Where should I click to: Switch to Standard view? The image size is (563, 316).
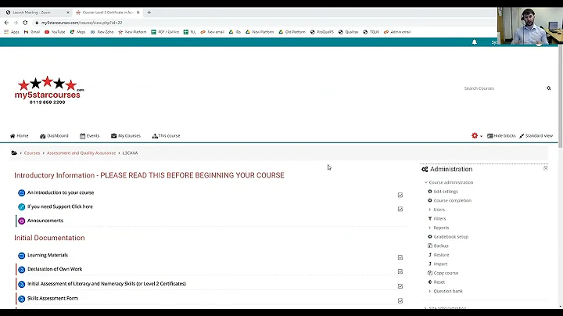point(536,136)
